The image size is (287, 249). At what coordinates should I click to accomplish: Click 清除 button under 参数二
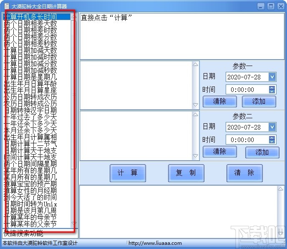coord(220,152)
